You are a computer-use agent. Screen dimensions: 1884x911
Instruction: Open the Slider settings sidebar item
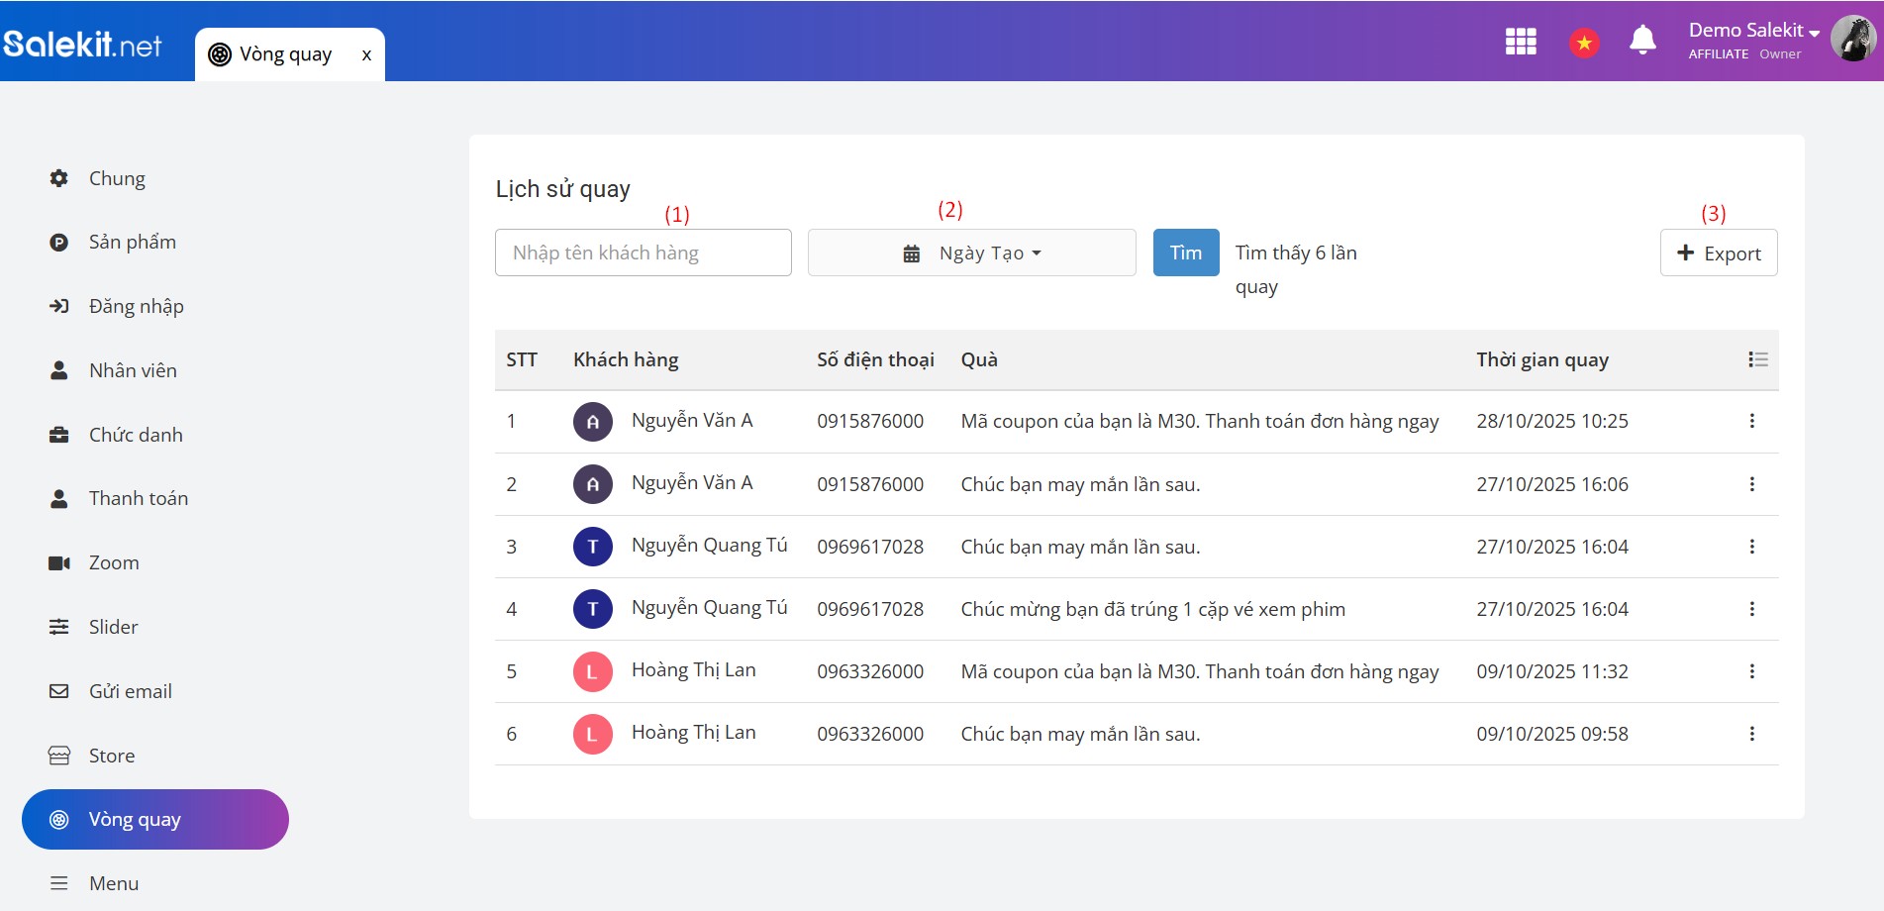(113, 627)
